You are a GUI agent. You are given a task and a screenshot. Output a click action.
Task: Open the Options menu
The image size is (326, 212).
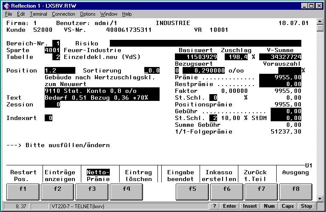click(88, 14)
